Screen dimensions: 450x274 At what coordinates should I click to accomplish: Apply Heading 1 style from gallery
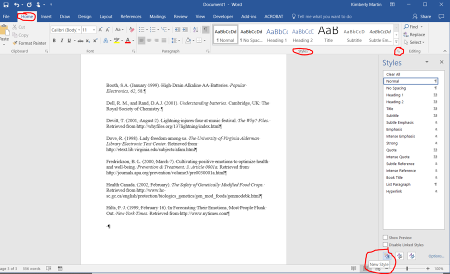coord(277,35)
